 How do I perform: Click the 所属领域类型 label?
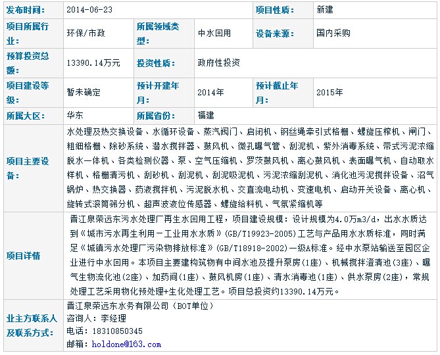coord(158,34)
